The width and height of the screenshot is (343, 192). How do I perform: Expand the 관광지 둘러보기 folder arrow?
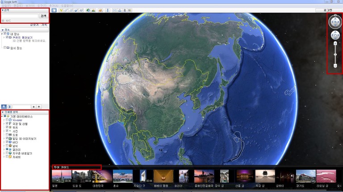(4, 37)
